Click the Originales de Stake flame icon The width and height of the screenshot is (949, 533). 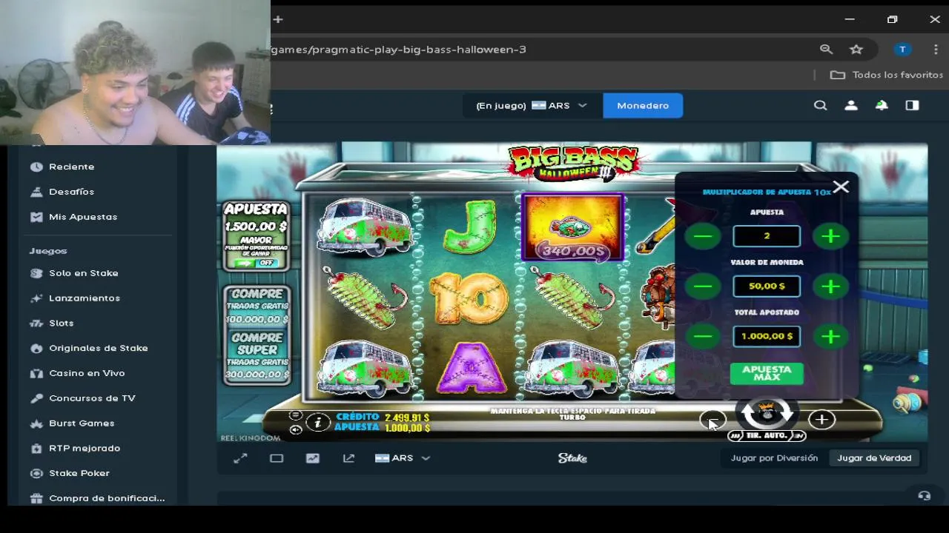(x=36, y=348)
